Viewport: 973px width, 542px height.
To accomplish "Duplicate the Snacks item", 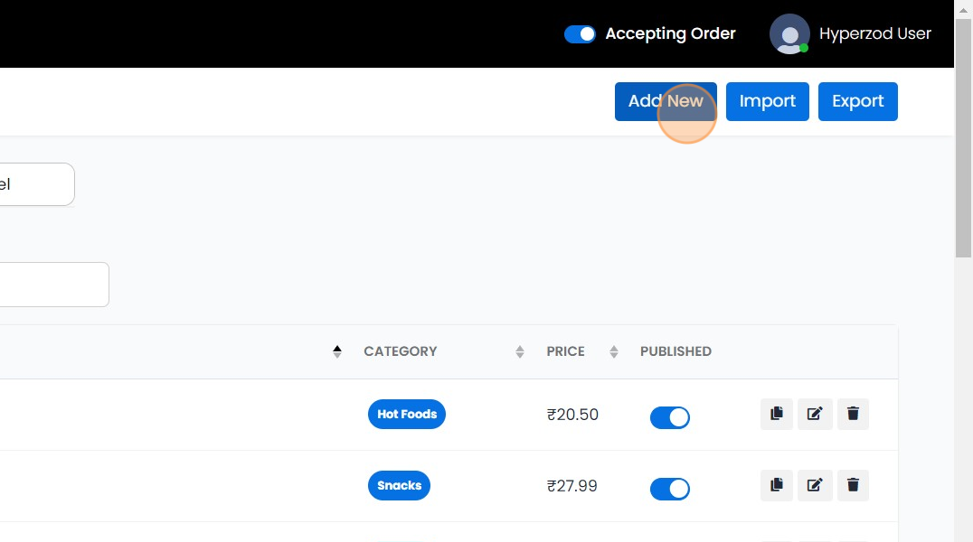I will 776,485.
